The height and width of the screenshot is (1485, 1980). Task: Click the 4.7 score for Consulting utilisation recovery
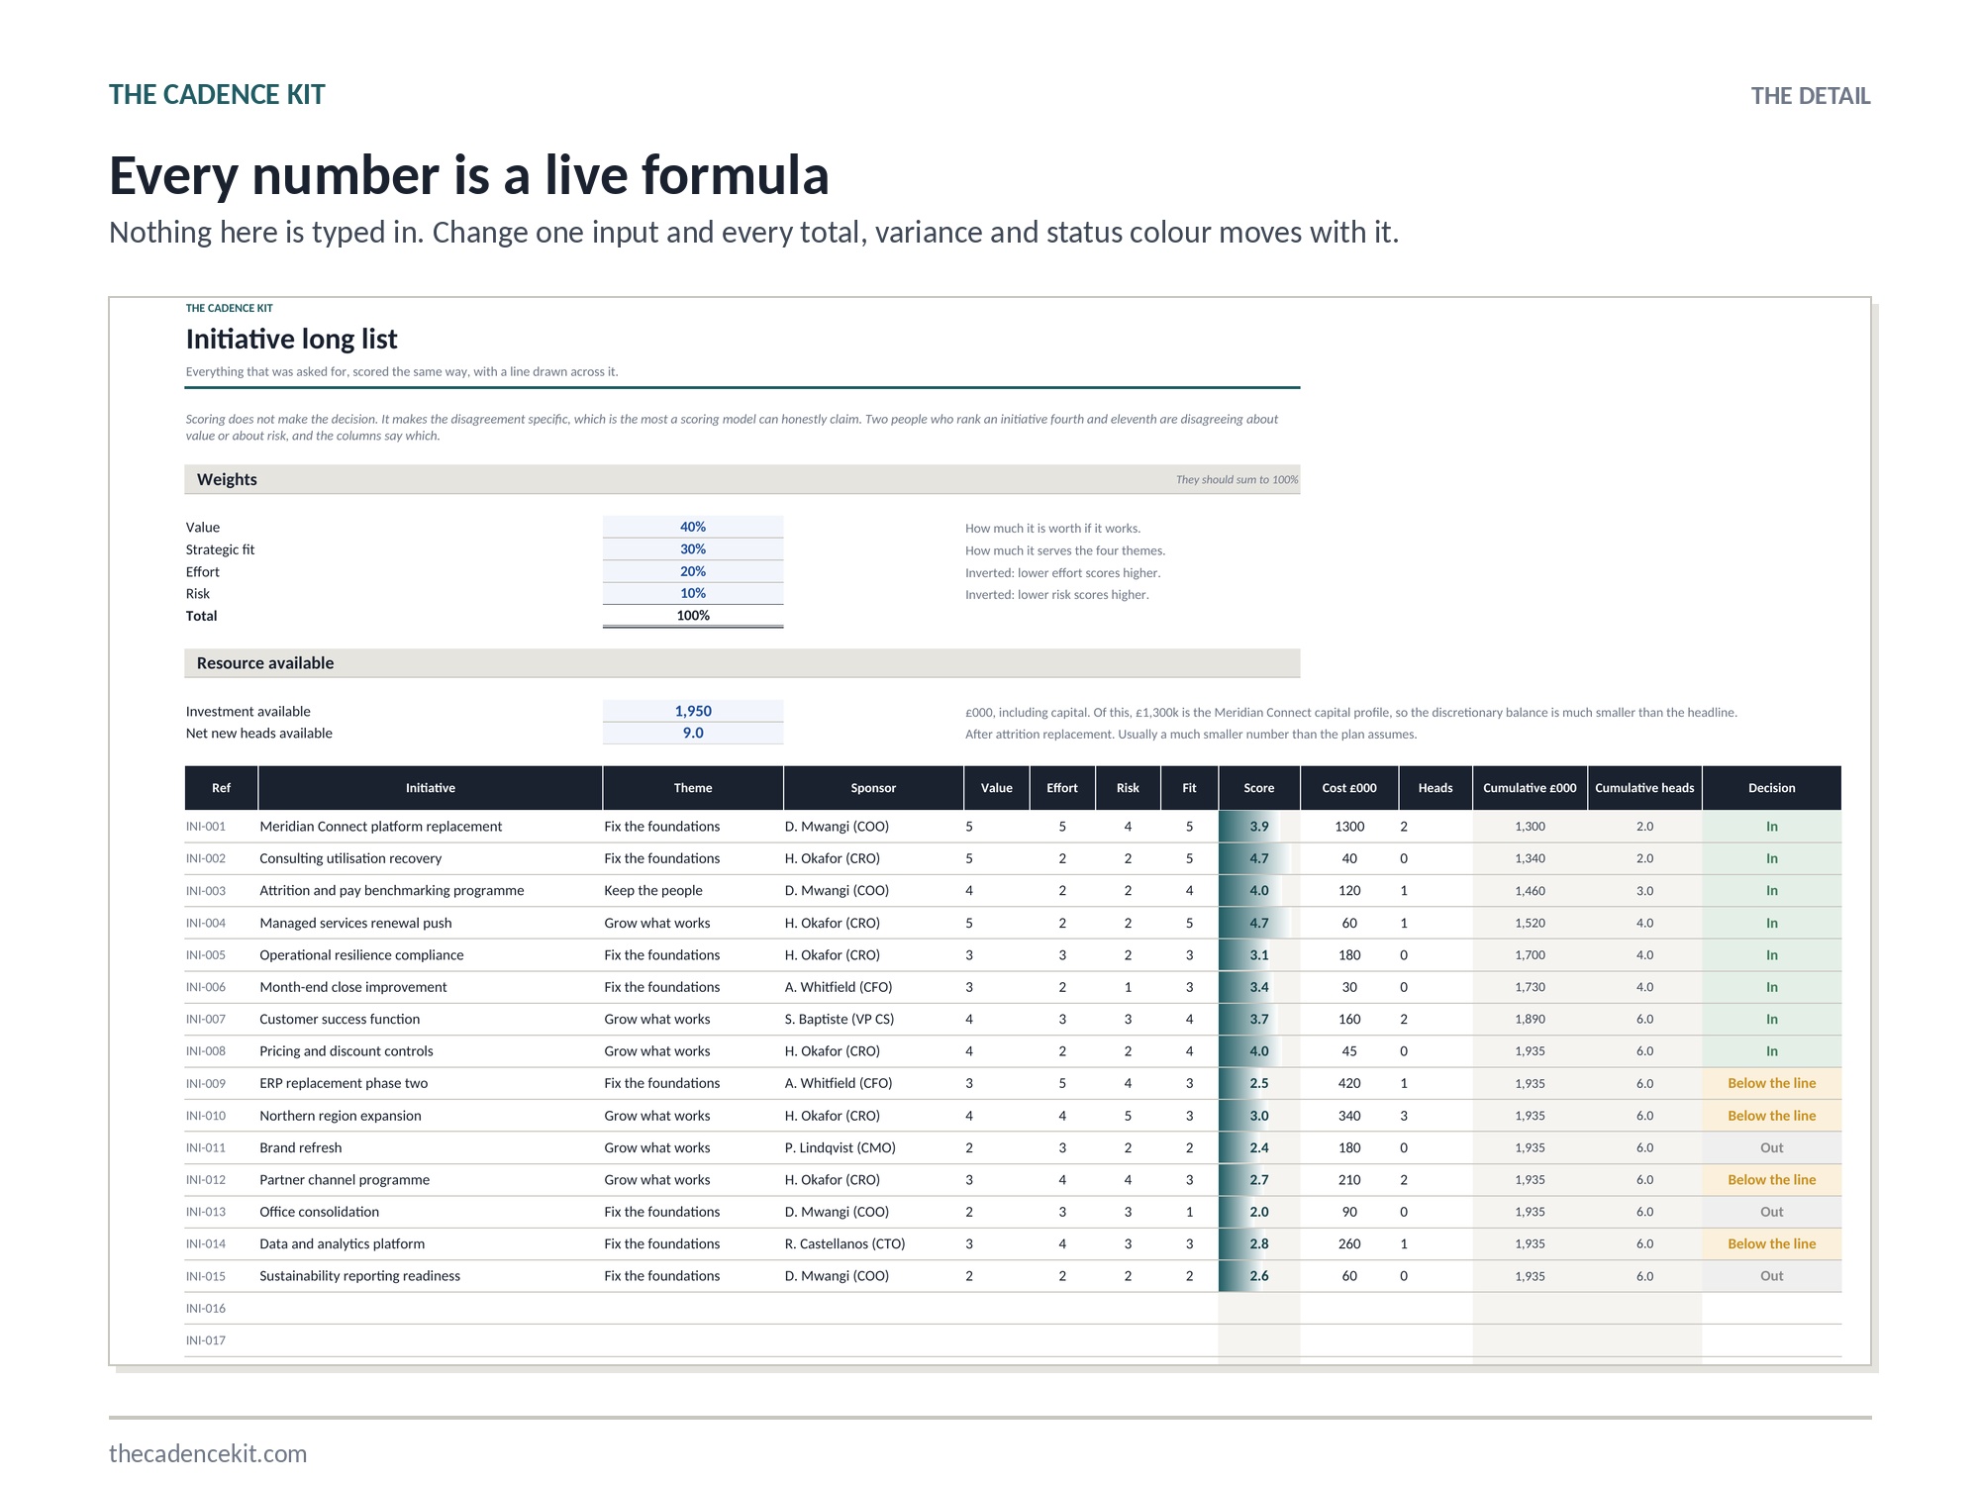(1258, 858)
